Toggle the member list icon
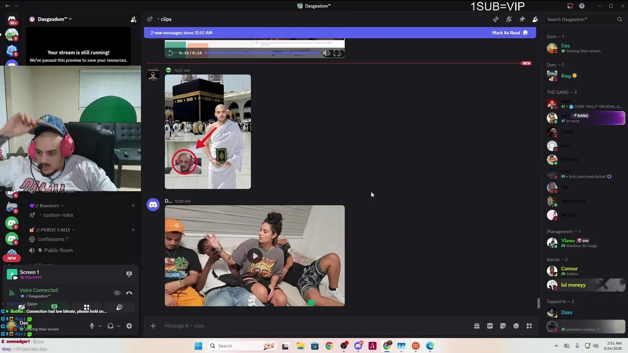 click(535, 19)
